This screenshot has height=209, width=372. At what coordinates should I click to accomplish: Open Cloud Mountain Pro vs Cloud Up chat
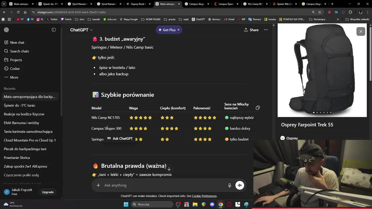click(x=31, y=140)
